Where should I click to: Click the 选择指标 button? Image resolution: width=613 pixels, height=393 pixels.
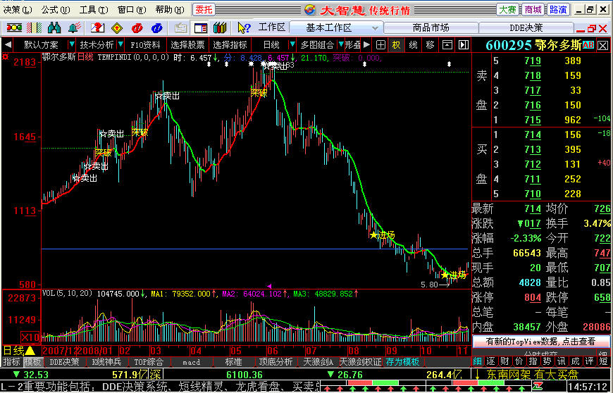230,45
